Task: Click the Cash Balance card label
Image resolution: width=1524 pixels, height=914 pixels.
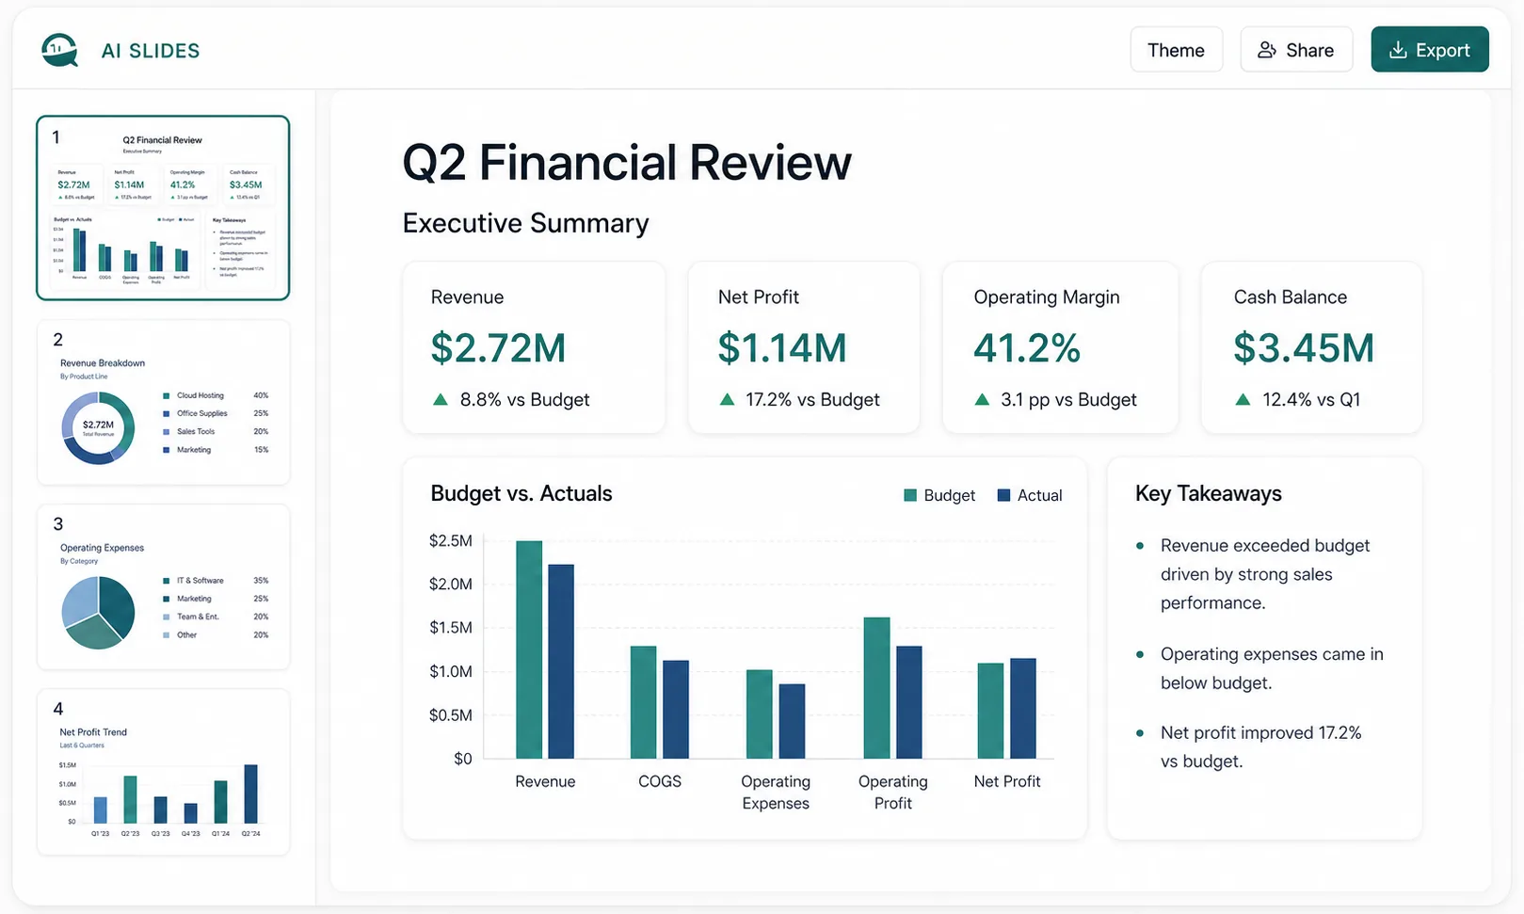Action: click(x=1291, y=297)
